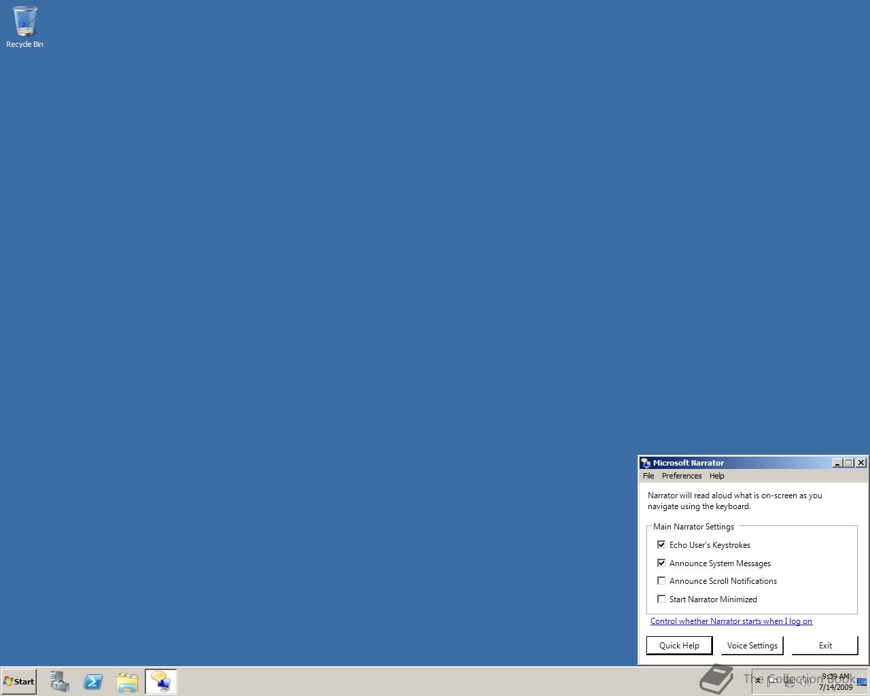Click the clock showing 9:39 AM
Screen dimensions: 870x696
pos(835,682)
